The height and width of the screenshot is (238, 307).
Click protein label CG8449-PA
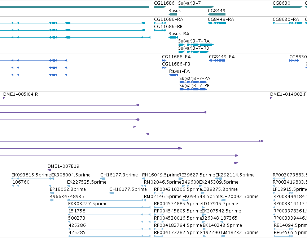tap(222, 57)
